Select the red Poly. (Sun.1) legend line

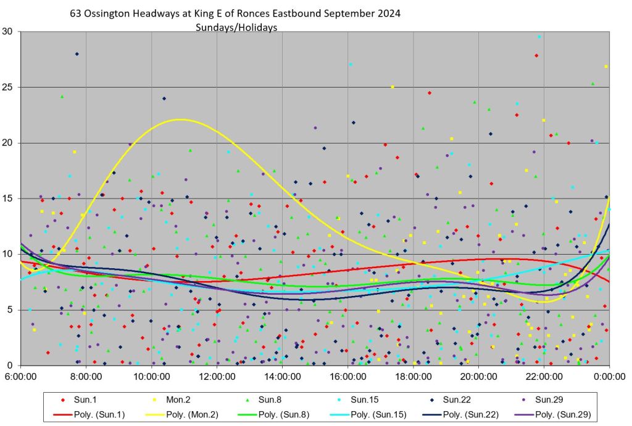coord(66,414)
